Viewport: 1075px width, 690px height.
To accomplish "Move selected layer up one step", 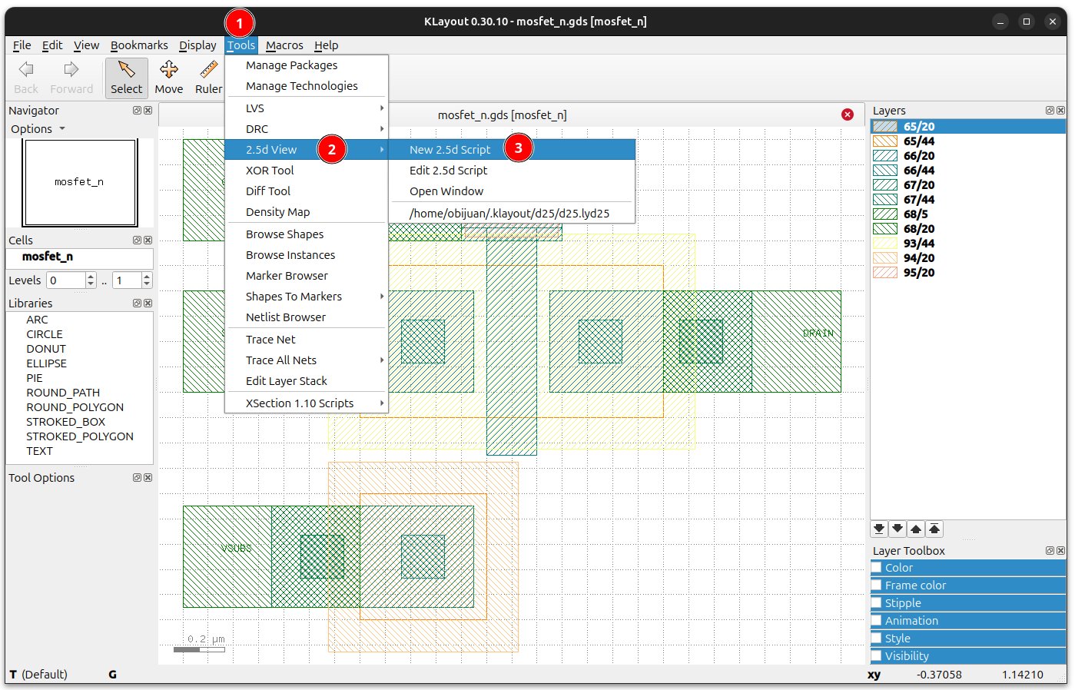I will pyautogui.click(x=916, y=529).
